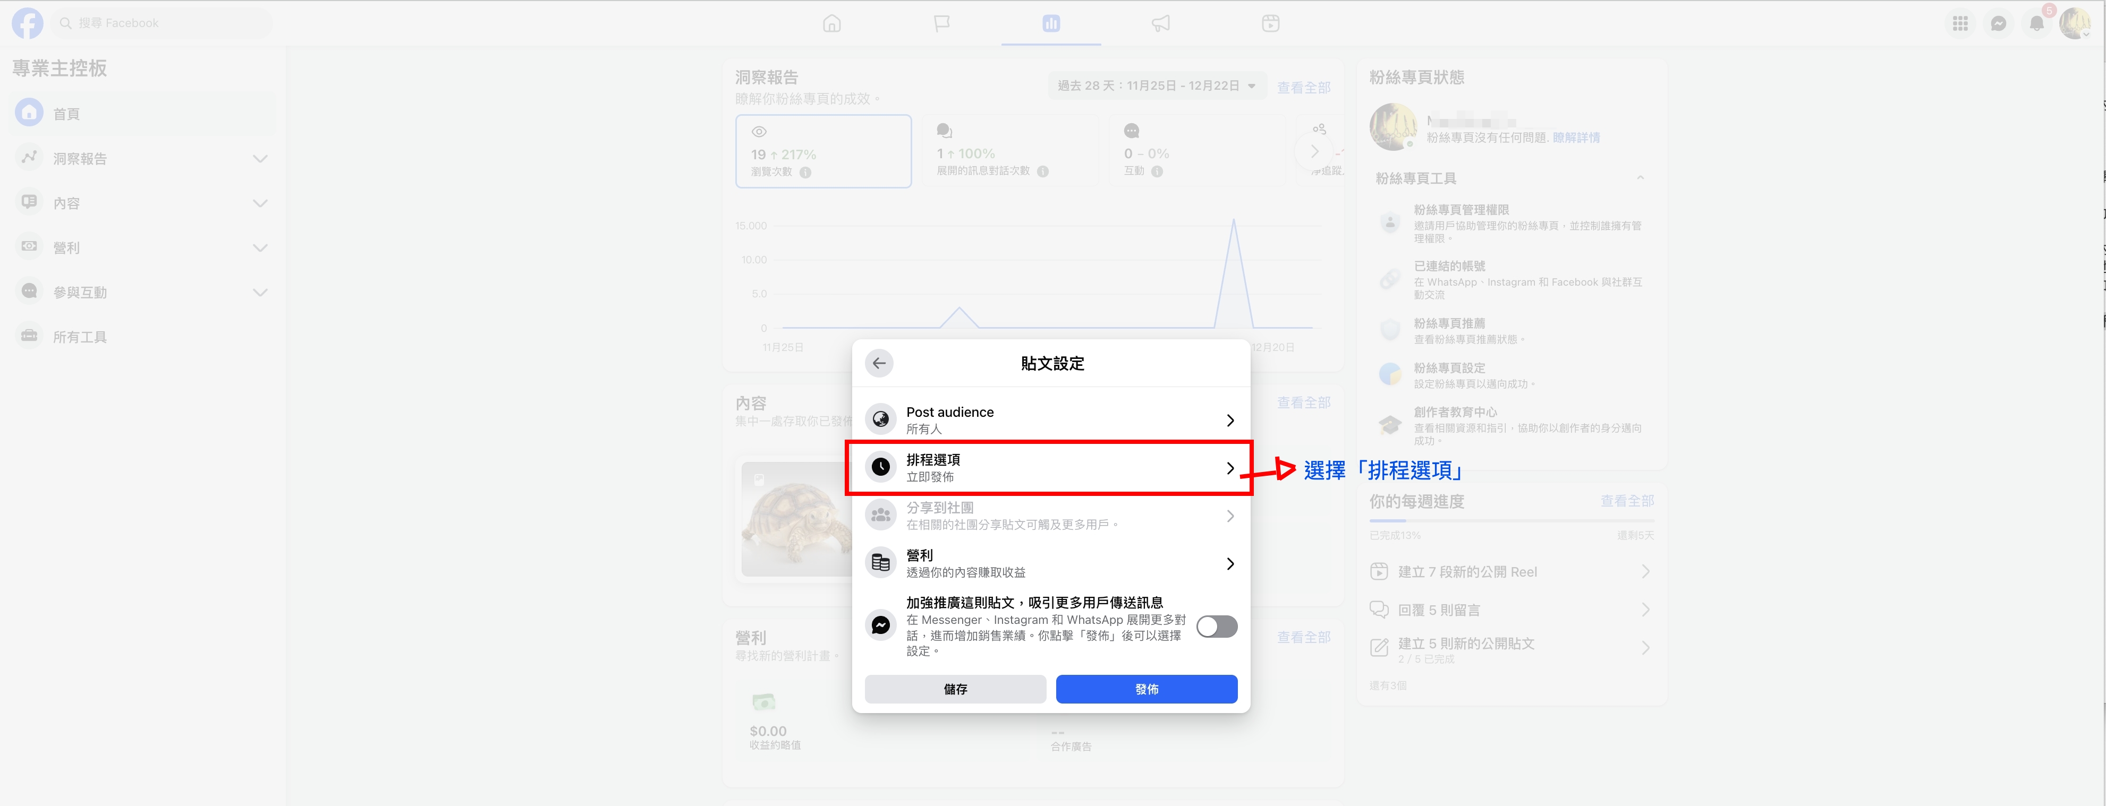Expand the 營利 sidebar chevron
The height and width of the screenshot is (806, 2106).
tap(260, 247)
